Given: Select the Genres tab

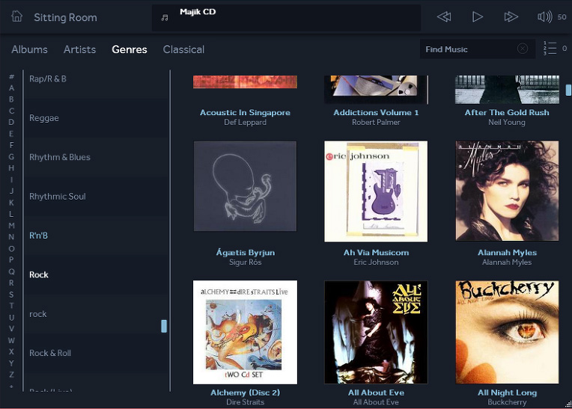Looking at the screenshot, I should pos(130,49).
